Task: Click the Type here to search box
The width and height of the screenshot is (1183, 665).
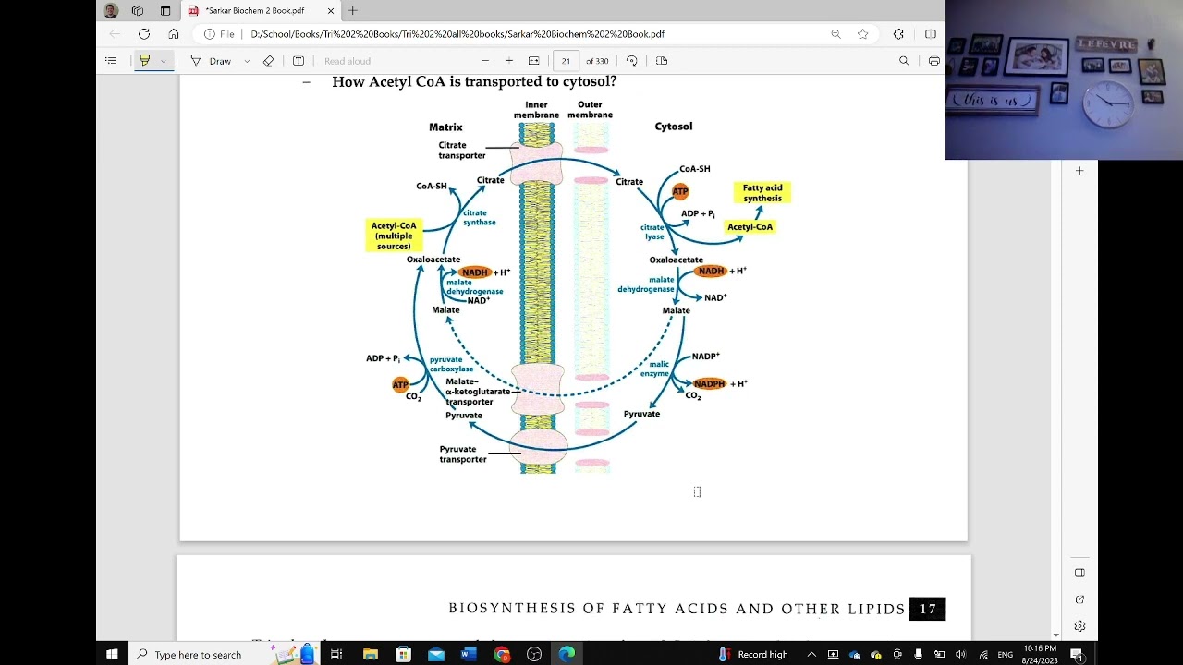Action: point(226,654)
